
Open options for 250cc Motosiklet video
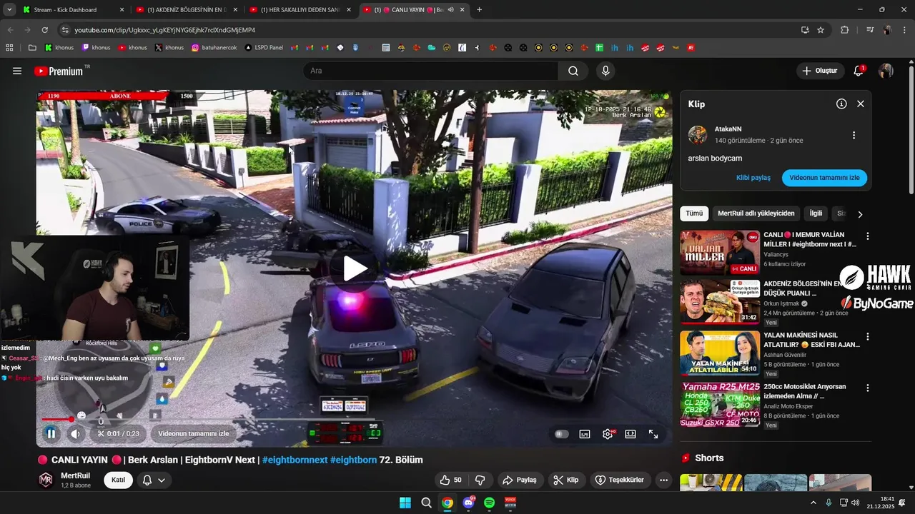pos(868,388)
